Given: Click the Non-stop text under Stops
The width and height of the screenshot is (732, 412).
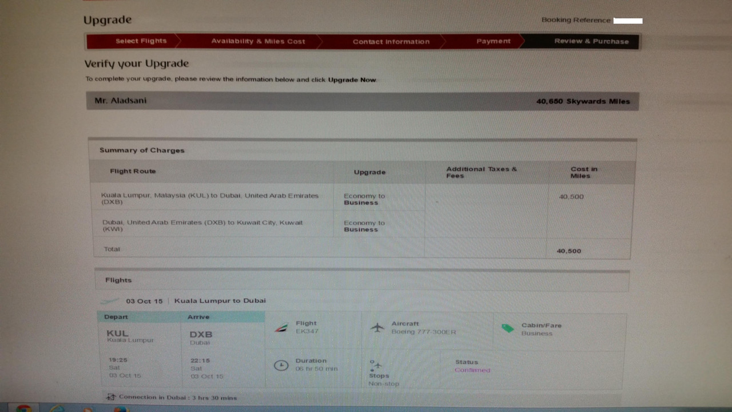Looking at the screenshot, I should pos(384,383).
